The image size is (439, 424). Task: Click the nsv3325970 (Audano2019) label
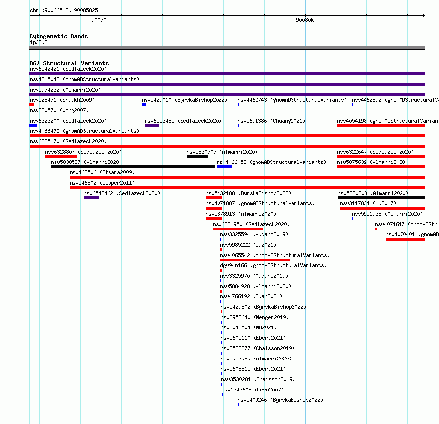tap(254, 276)
